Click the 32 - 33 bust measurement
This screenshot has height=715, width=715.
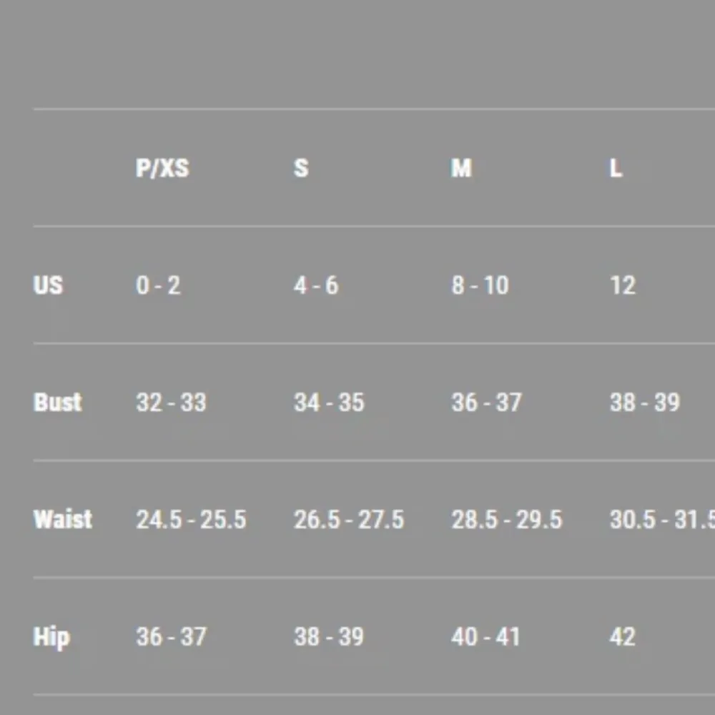click(x=171, y=402)
